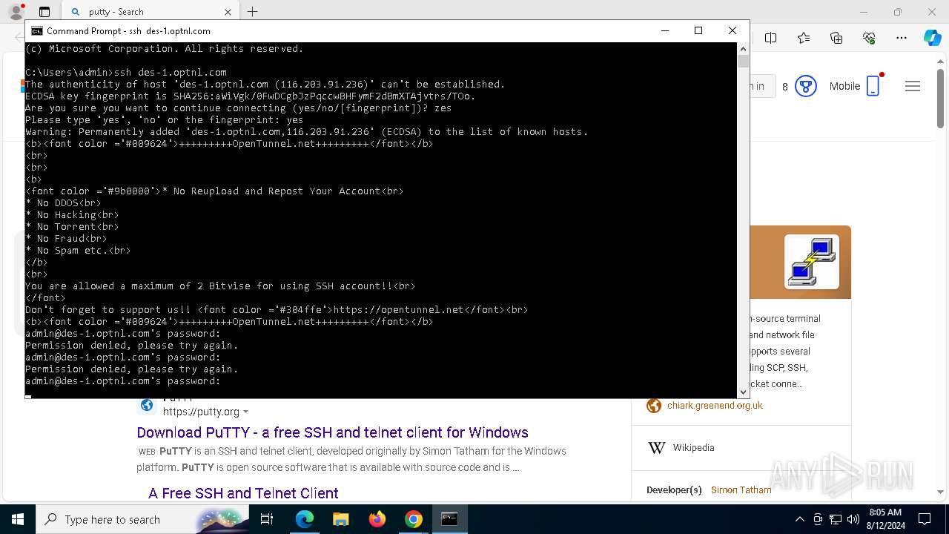Click the chiark.greenend.org.uk site favicon
The height and width of the screenshot is (534, 949).
653,406
